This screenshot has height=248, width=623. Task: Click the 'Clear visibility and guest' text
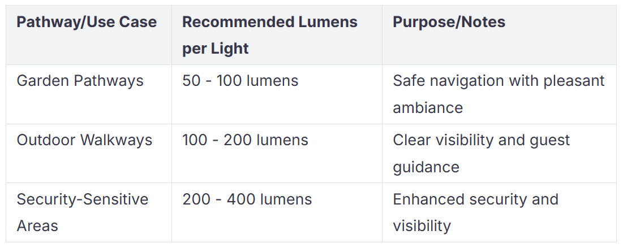click(481, 140)
